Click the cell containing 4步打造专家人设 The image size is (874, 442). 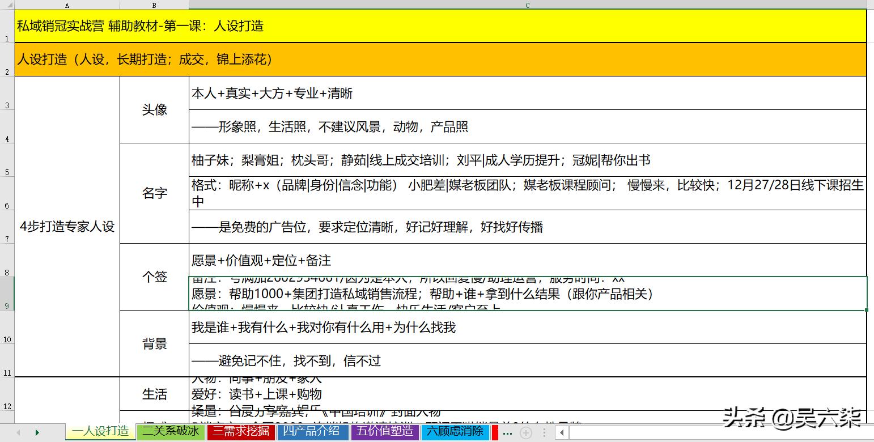[x=67, y=227]
